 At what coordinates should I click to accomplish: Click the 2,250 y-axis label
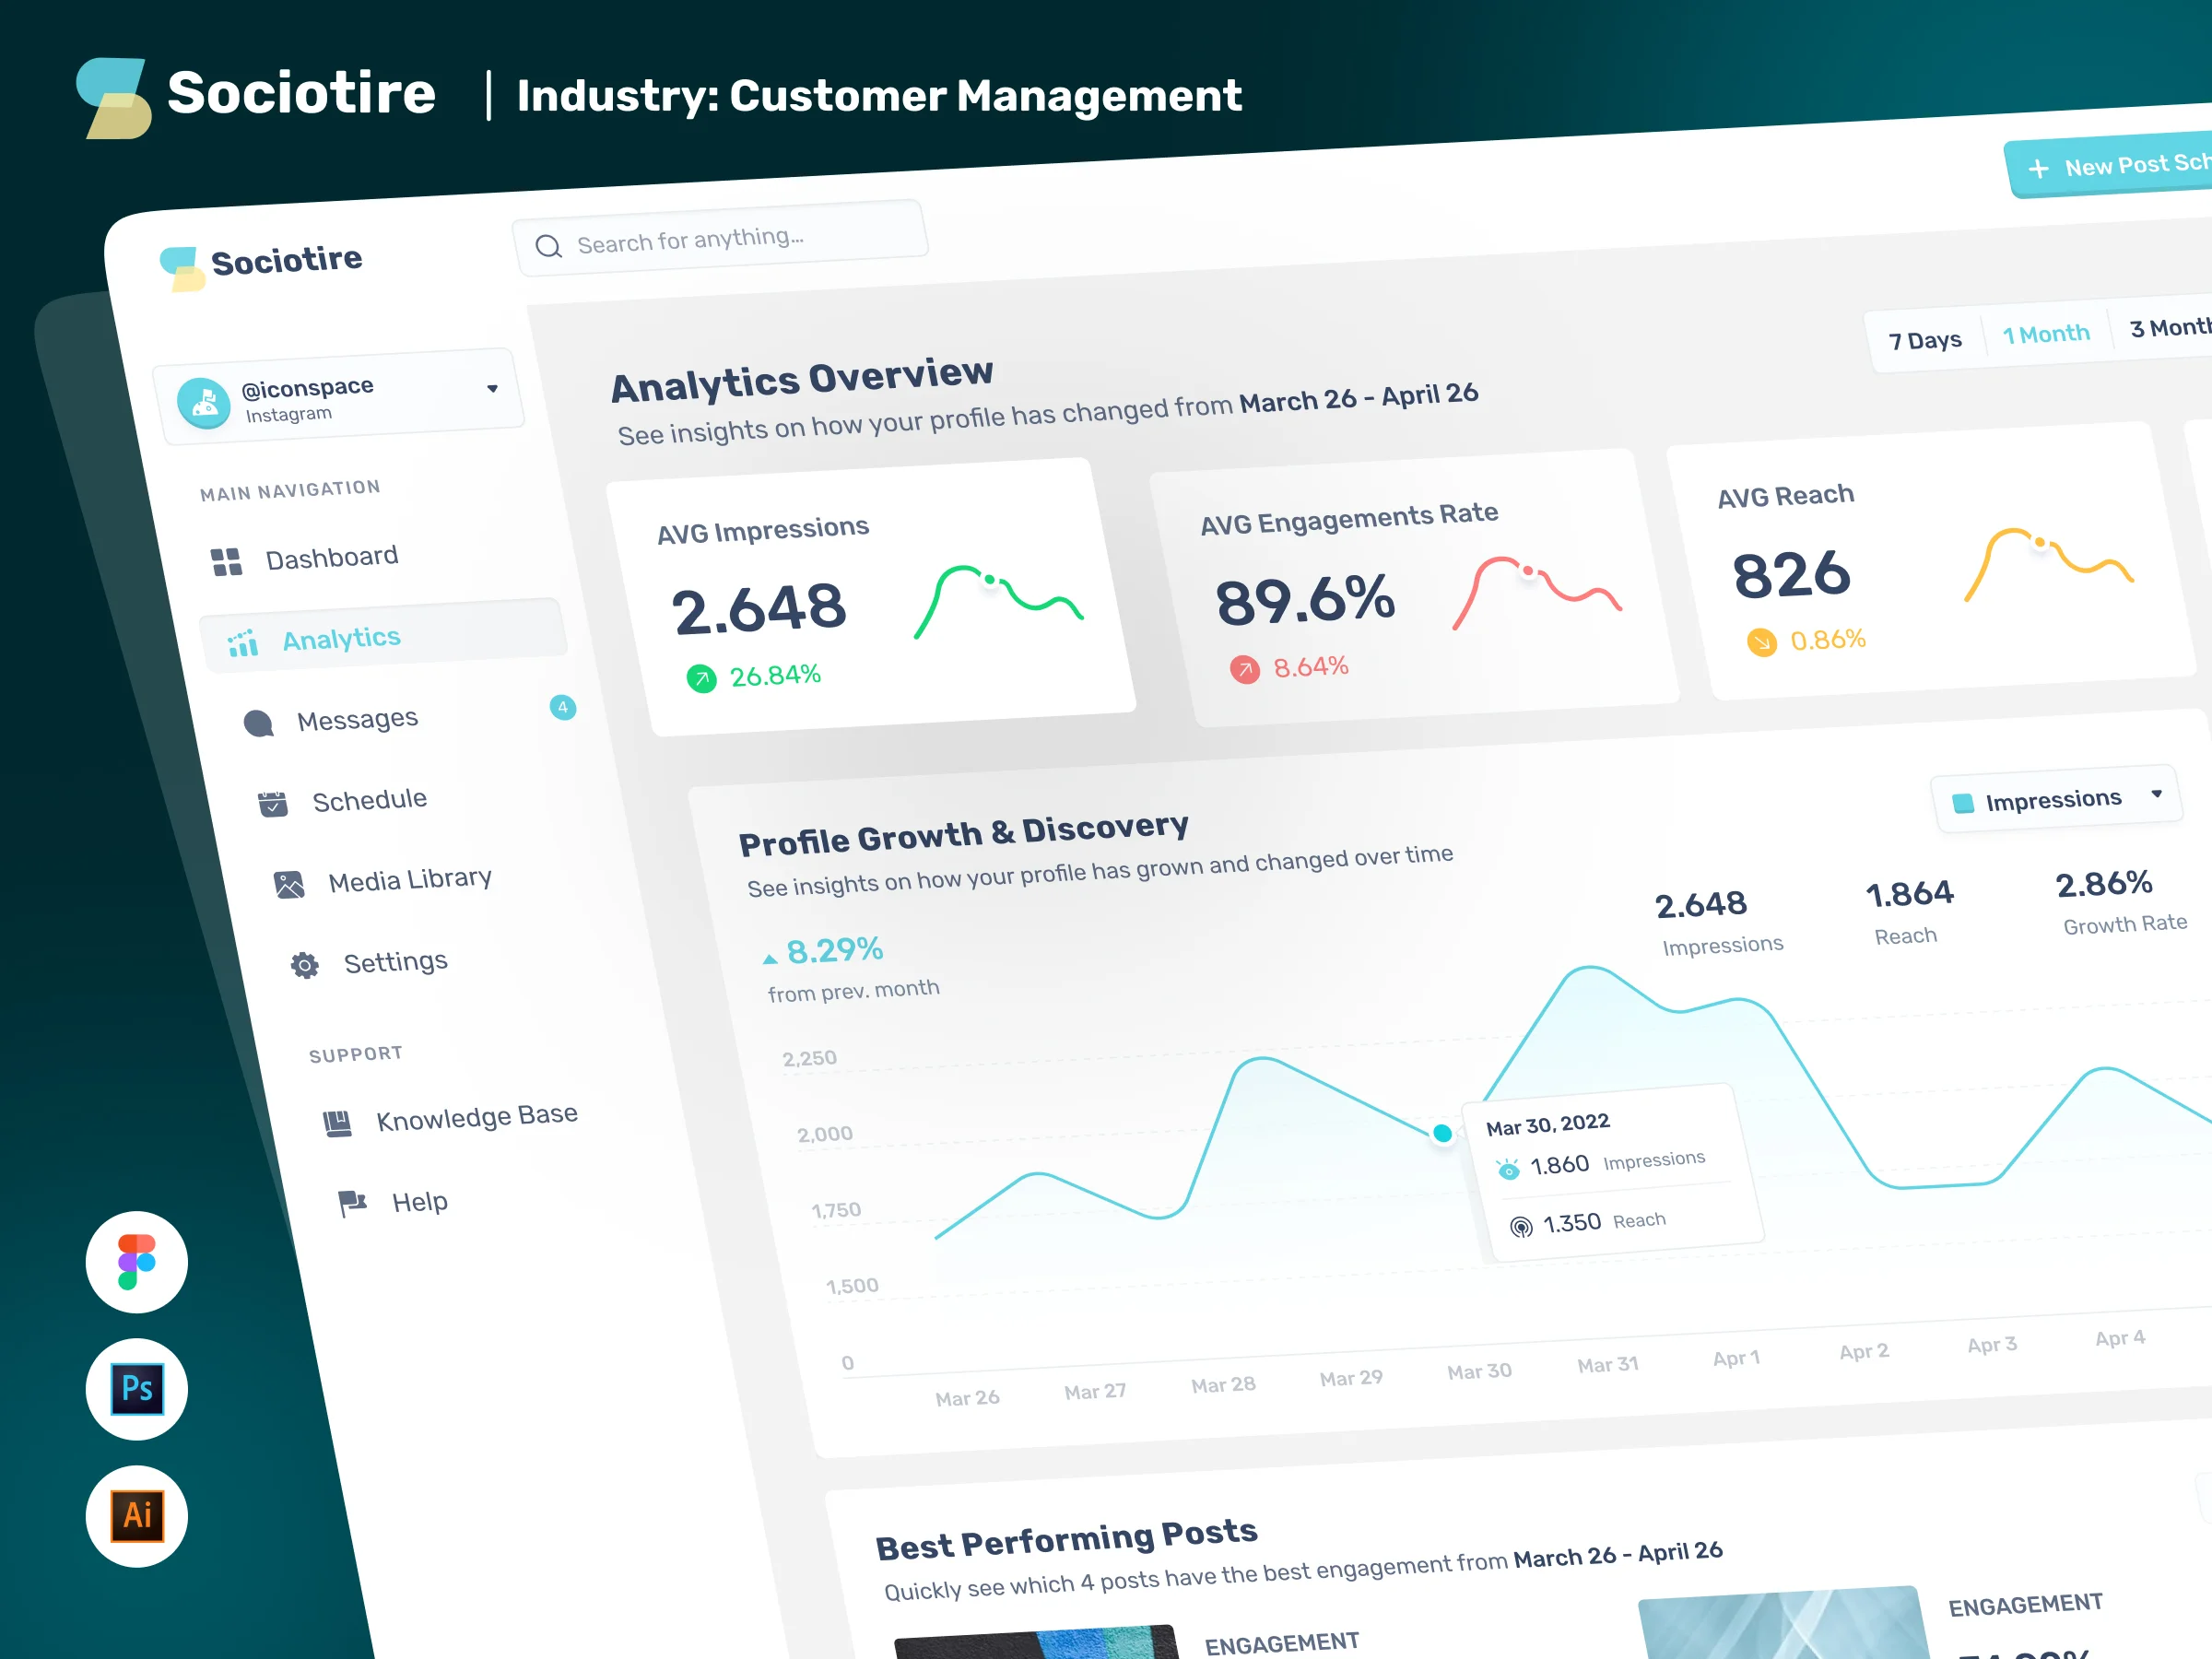pos(809,1058)
